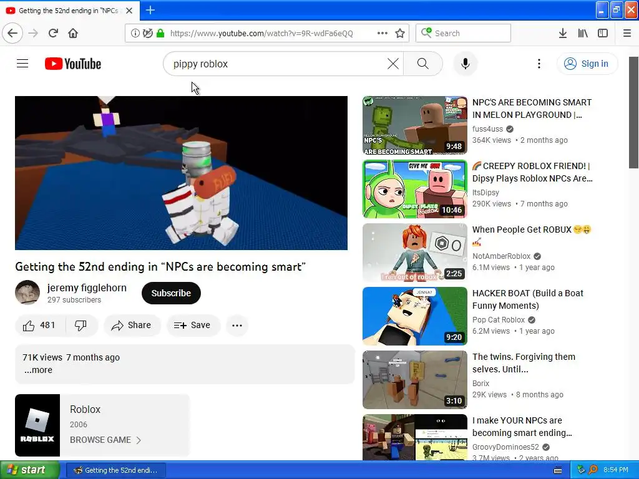Click the 8:54 PM taskbar clock
The image size is (639, 479).
click(616, 470)
